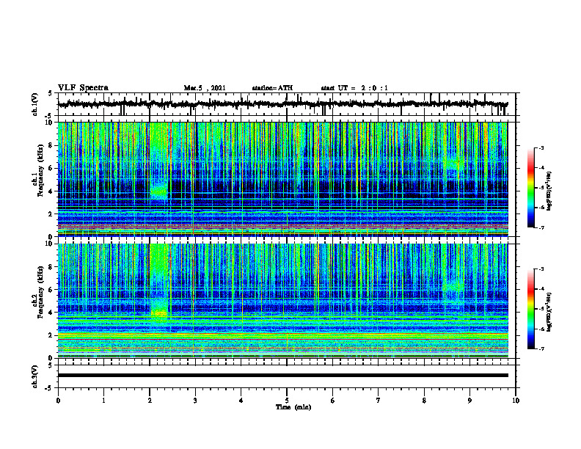Click time axis tick label "0"
This screenshot has width=581, height=449.
(58, 401)
